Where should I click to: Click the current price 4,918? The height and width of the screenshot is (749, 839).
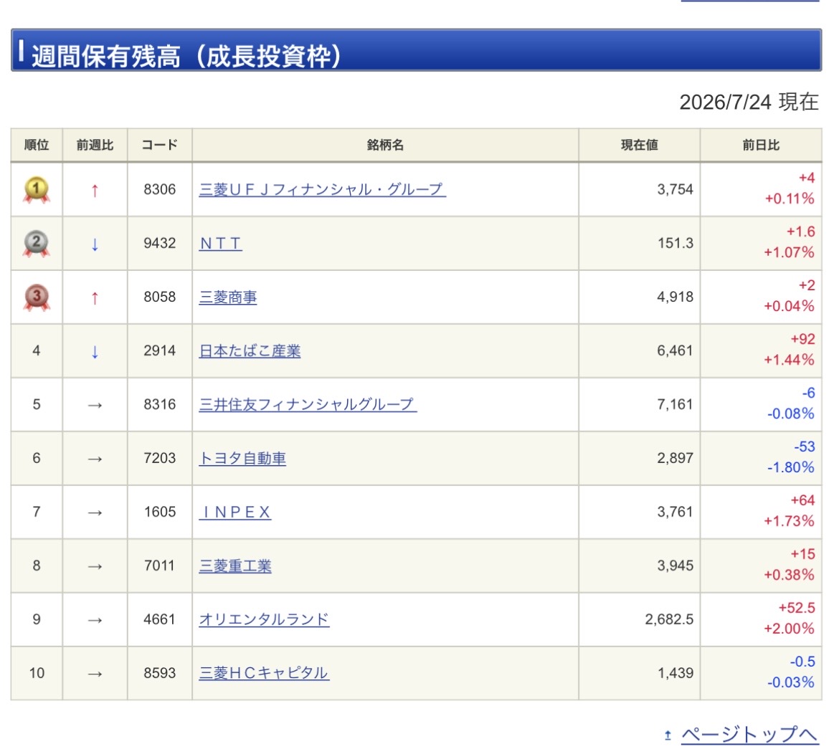[x=676, y=297]
